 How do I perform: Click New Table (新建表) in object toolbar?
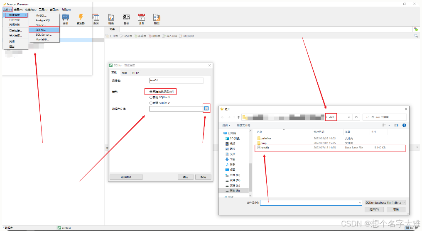click(140, 36)
